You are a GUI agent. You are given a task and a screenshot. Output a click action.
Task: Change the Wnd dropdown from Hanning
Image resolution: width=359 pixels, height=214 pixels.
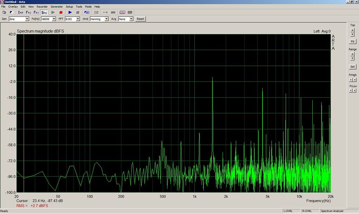[x=106, y=19]
